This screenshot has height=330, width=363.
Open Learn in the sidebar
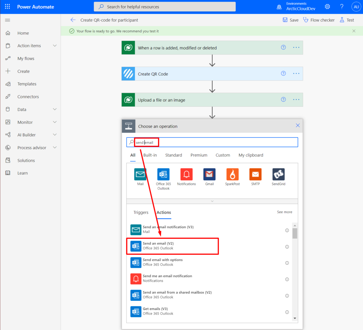click(x=23, y=173)
